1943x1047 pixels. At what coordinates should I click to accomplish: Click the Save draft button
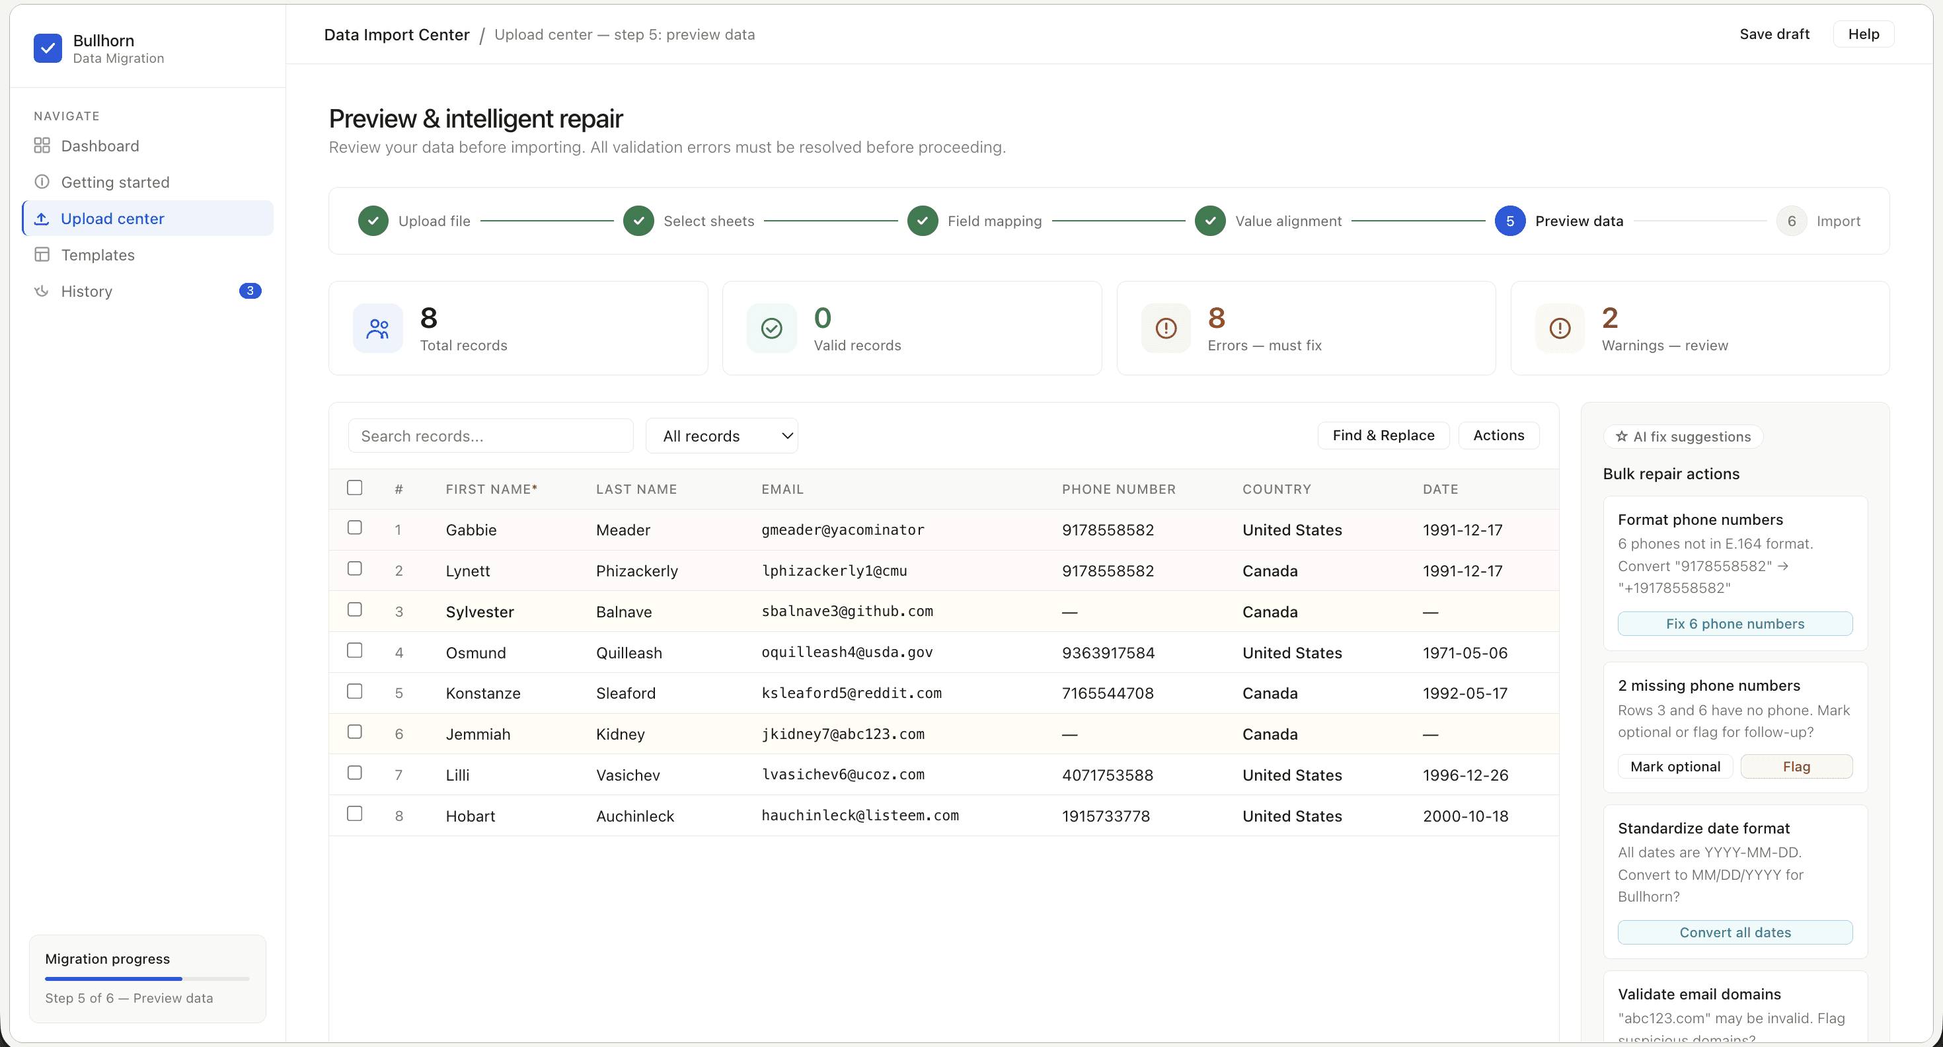[1774, 34]
